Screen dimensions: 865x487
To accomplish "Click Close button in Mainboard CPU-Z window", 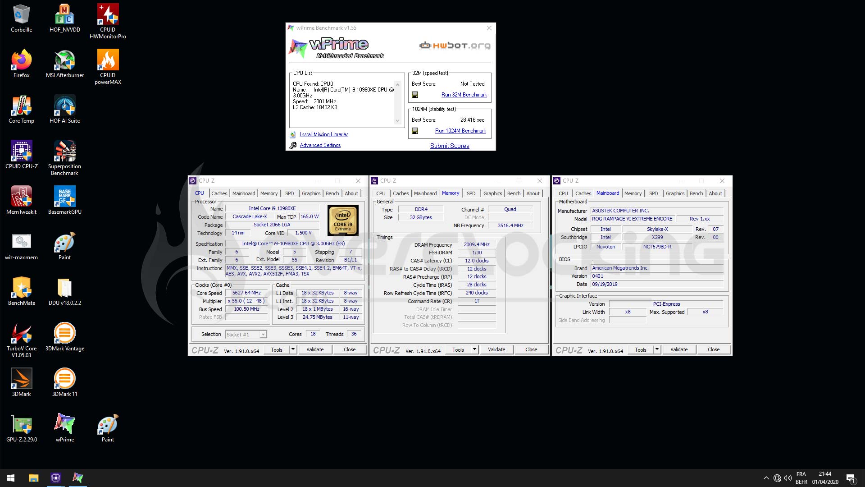I will coord(714,349).
